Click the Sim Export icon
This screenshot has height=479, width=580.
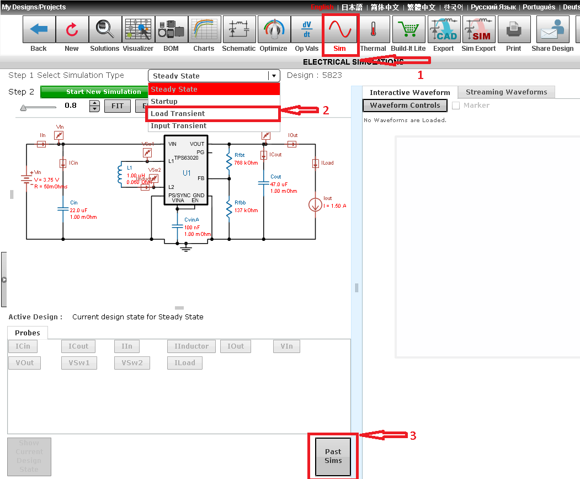click(x=479, y=29)
